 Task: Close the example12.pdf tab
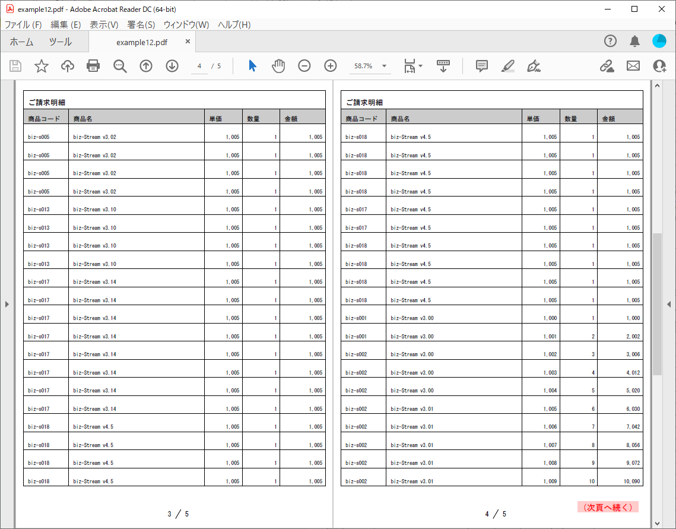pos(188,42)
